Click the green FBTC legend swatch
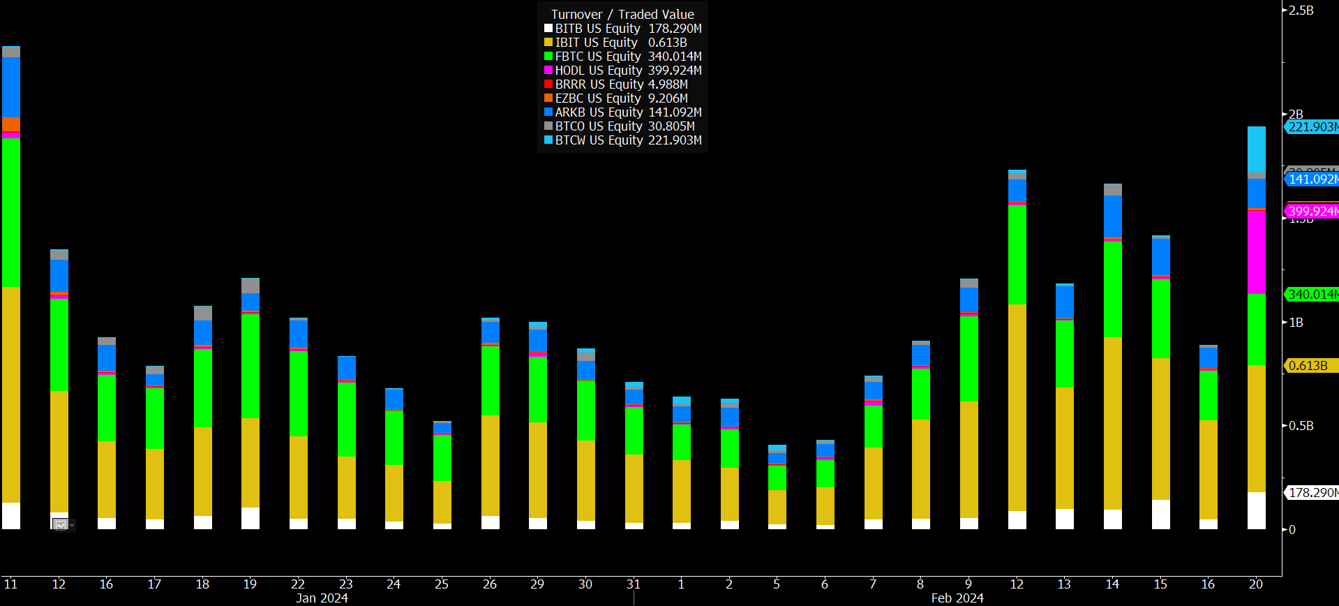The height and width of the screenshot is (606, 1339). pos(548,57)
